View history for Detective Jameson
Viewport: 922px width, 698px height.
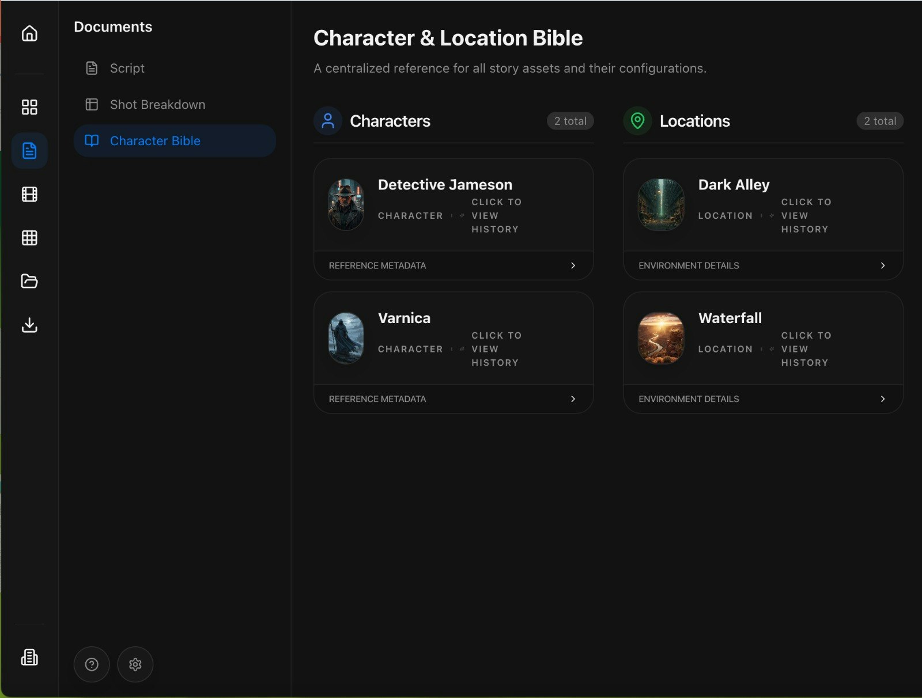[x=497, y=215]
